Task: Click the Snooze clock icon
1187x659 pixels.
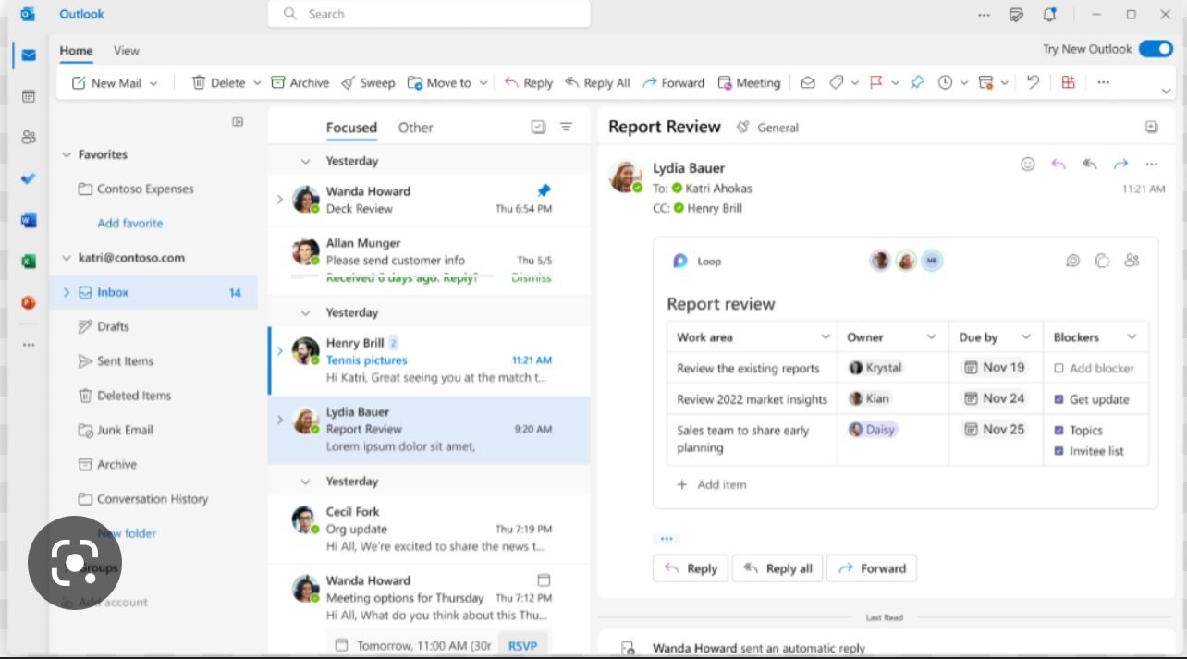Action: [x=945, y=82]
